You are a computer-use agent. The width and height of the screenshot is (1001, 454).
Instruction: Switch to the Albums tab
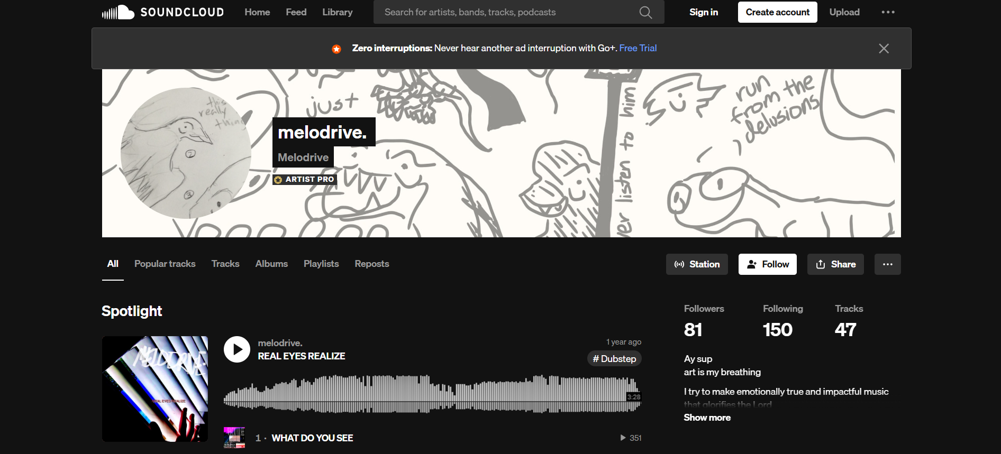(271, 264)
